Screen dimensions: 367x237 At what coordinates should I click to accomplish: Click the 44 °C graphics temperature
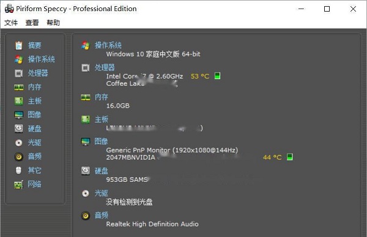pyautogui.click(x=272, y=157)
